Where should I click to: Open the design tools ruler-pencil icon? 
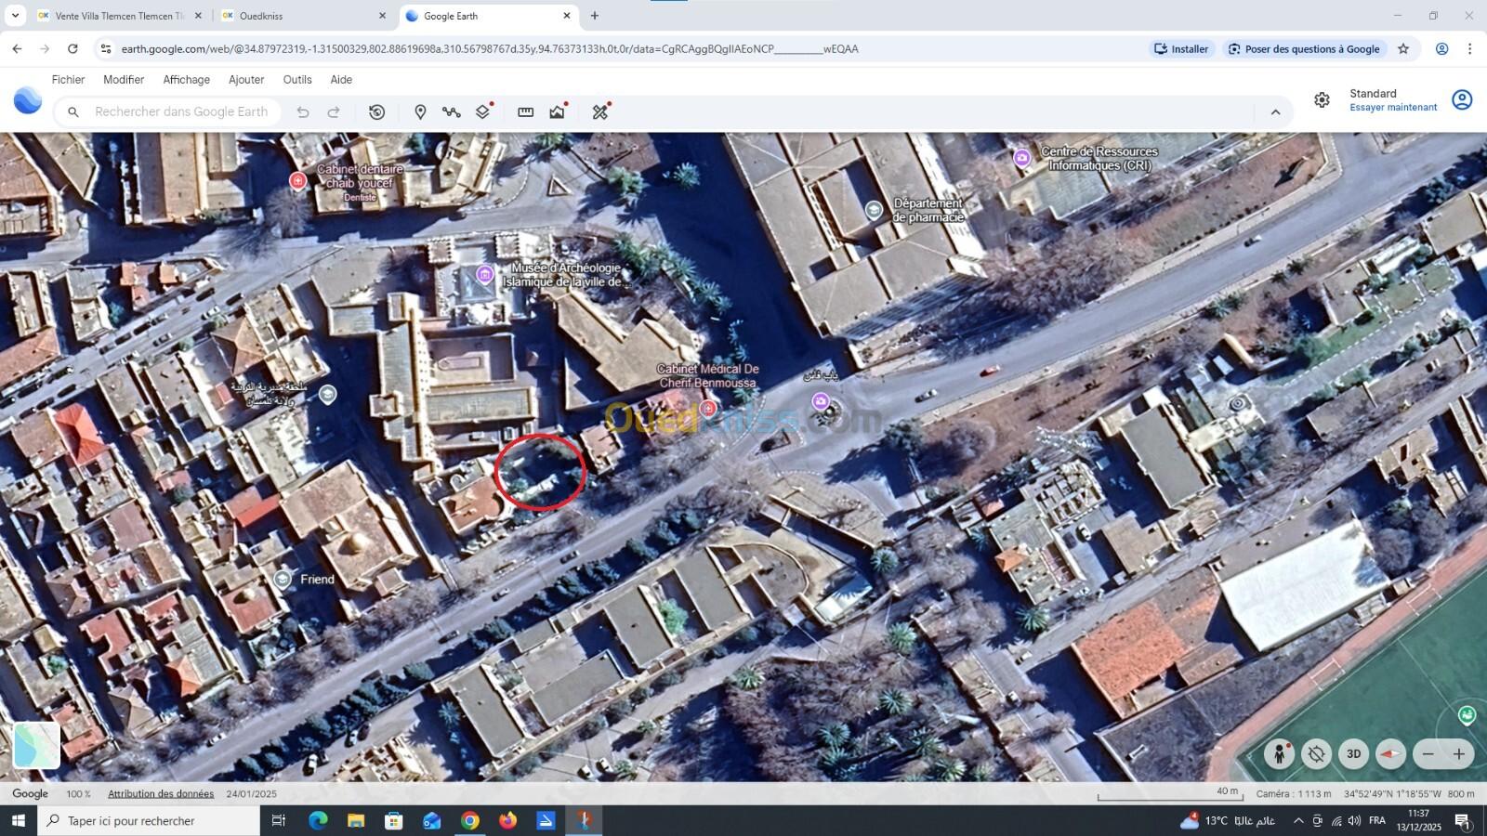tap(600, 112)
